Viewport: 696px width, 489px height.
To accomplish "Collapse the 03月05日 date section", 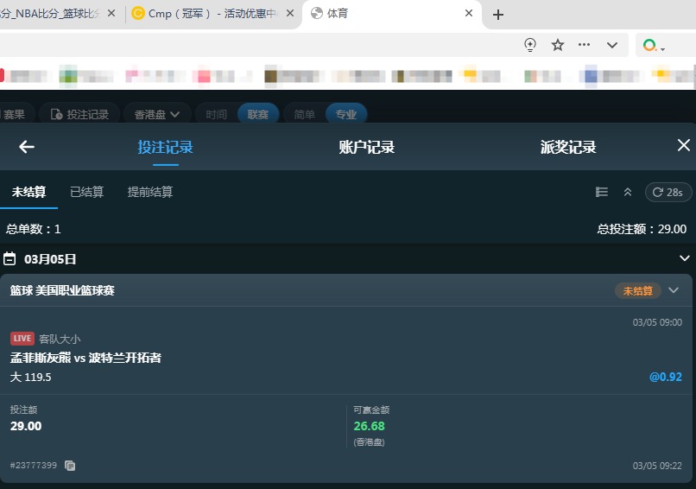I will tap(685, 258).
